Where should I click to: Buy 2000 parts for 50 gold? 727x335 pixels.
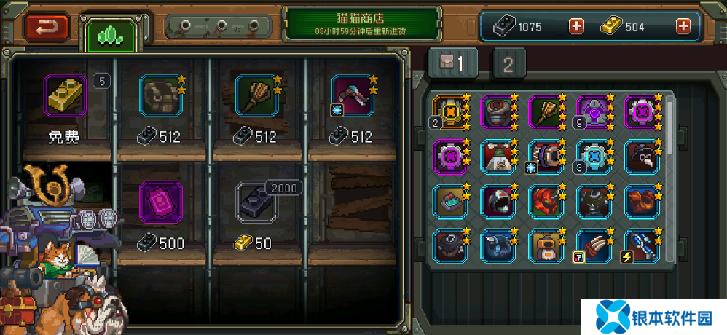click(256, 202)
